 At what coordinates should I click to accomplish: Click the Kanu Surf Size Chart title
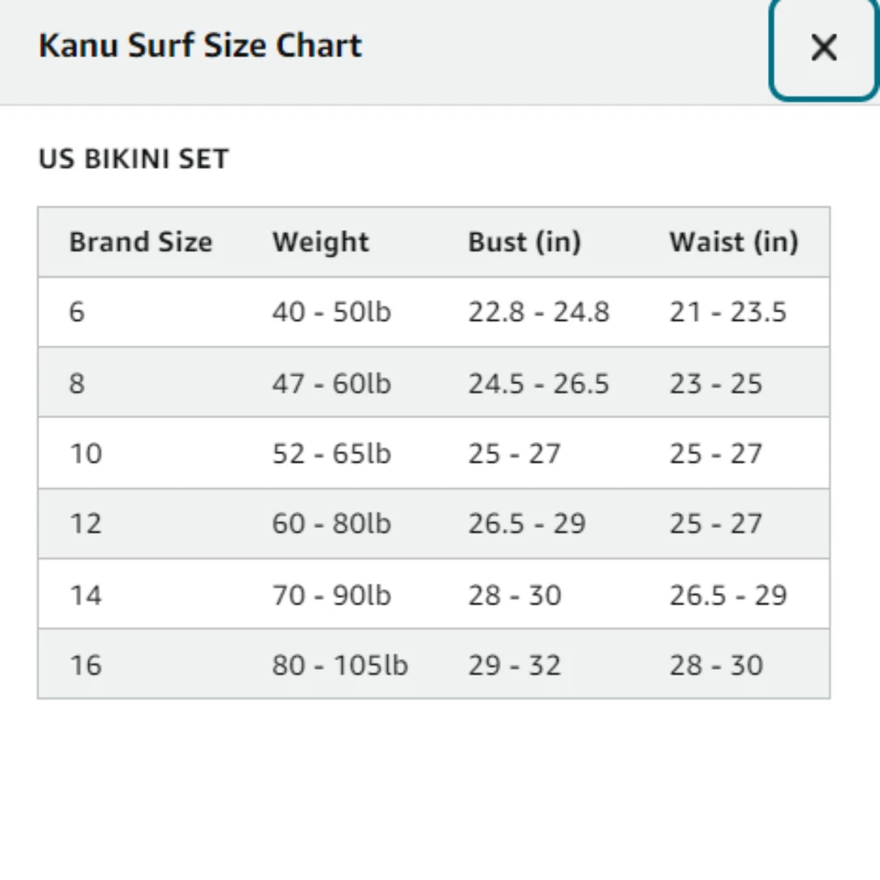click(199, 45)
